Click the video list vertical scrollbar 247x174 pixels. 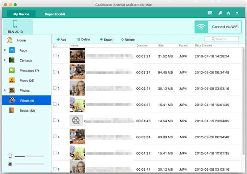243,101
